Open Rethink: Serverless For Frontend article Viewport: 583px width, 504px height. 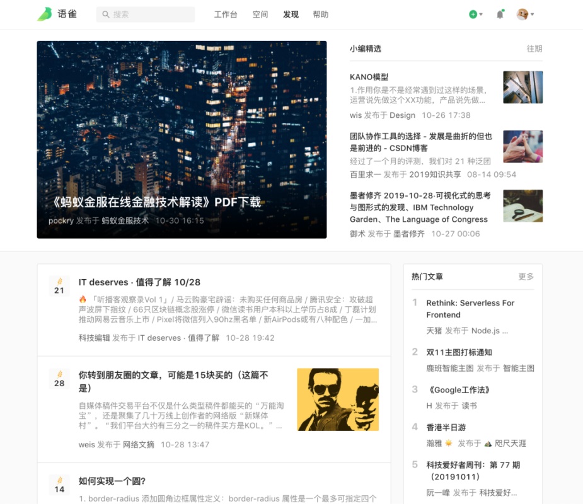(x=470, y=309)
